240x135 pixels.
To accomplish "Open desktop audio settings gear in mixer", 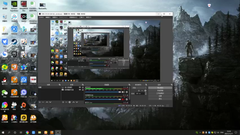I will [127, 92].
